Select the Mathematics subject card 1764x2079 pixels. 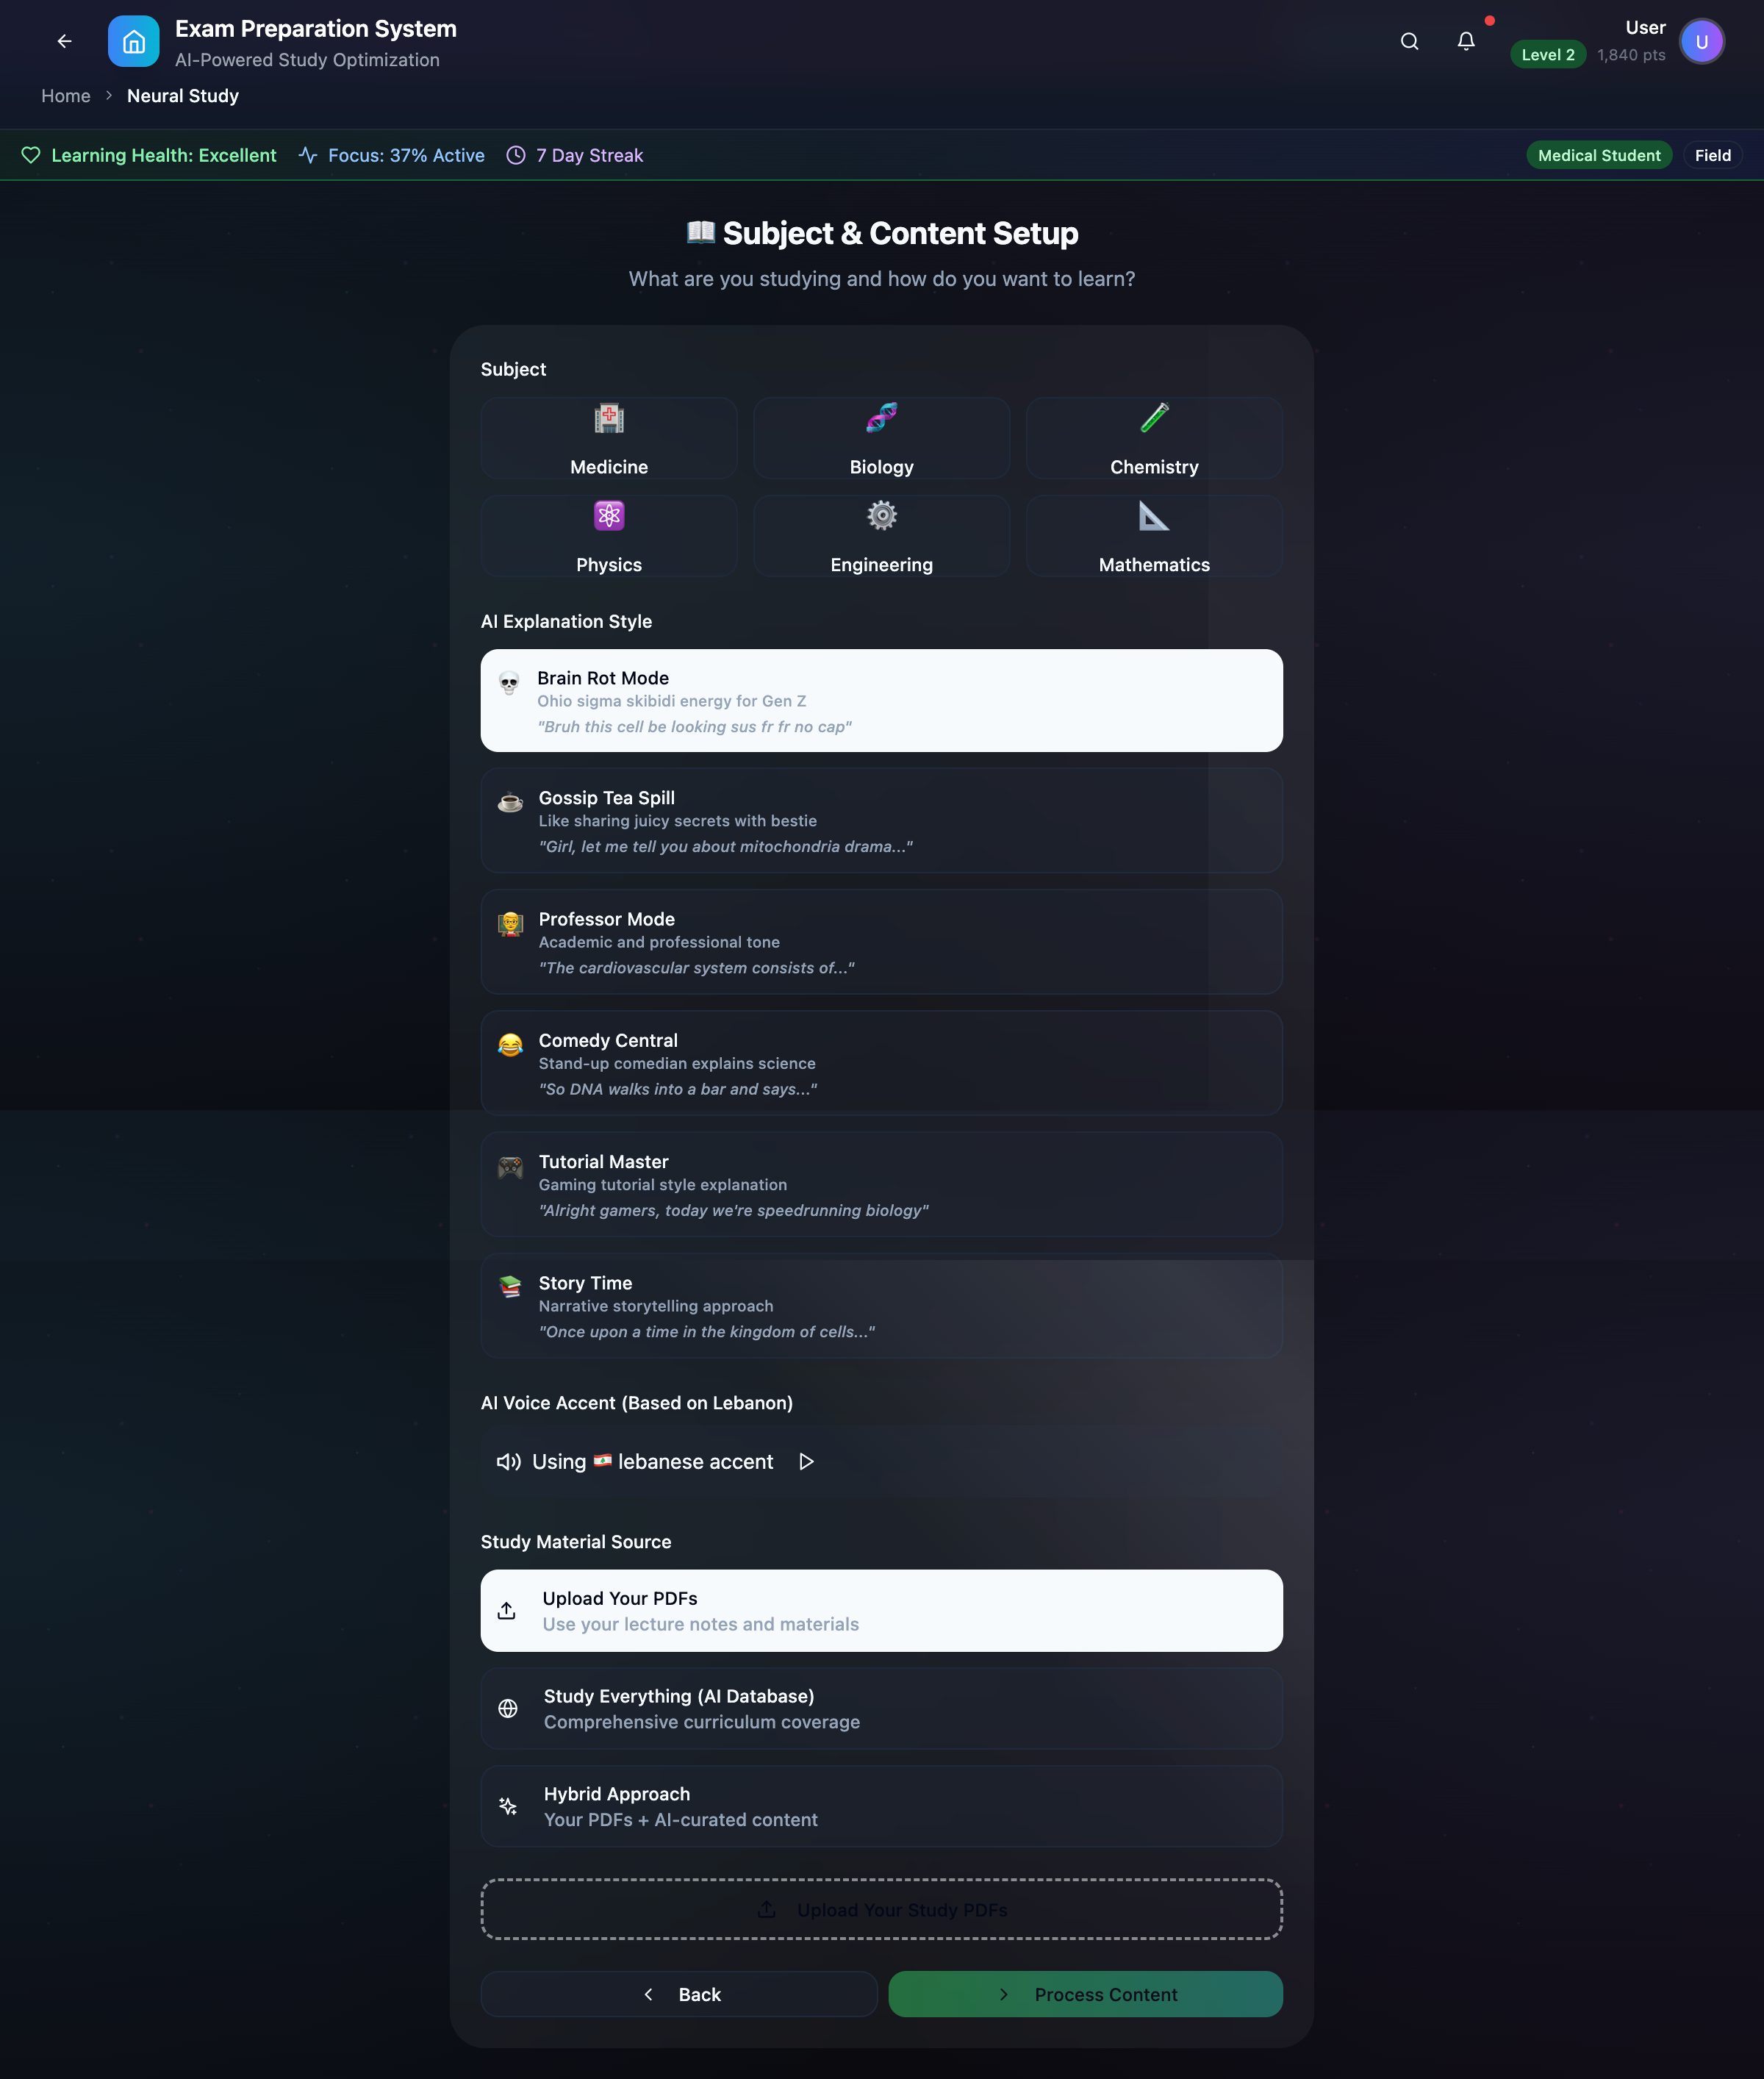point(1154,536)
